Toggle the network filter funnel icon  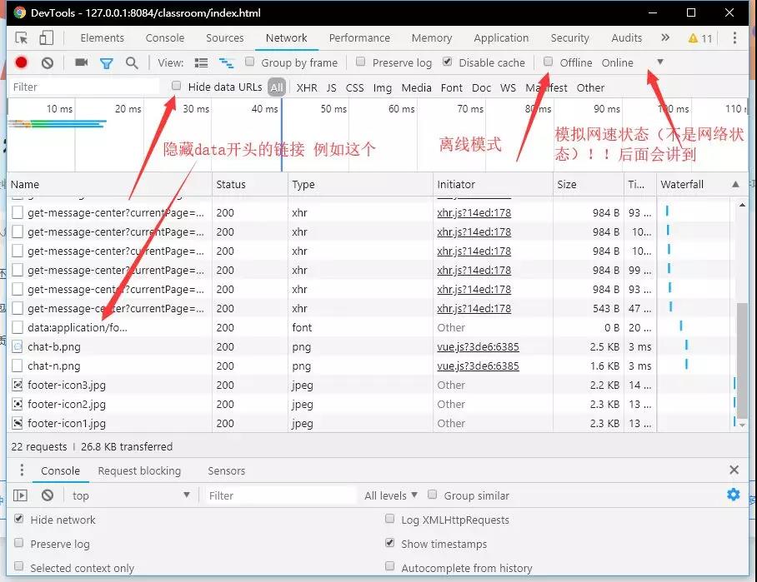pyautogui.click(x=107, y=62)
